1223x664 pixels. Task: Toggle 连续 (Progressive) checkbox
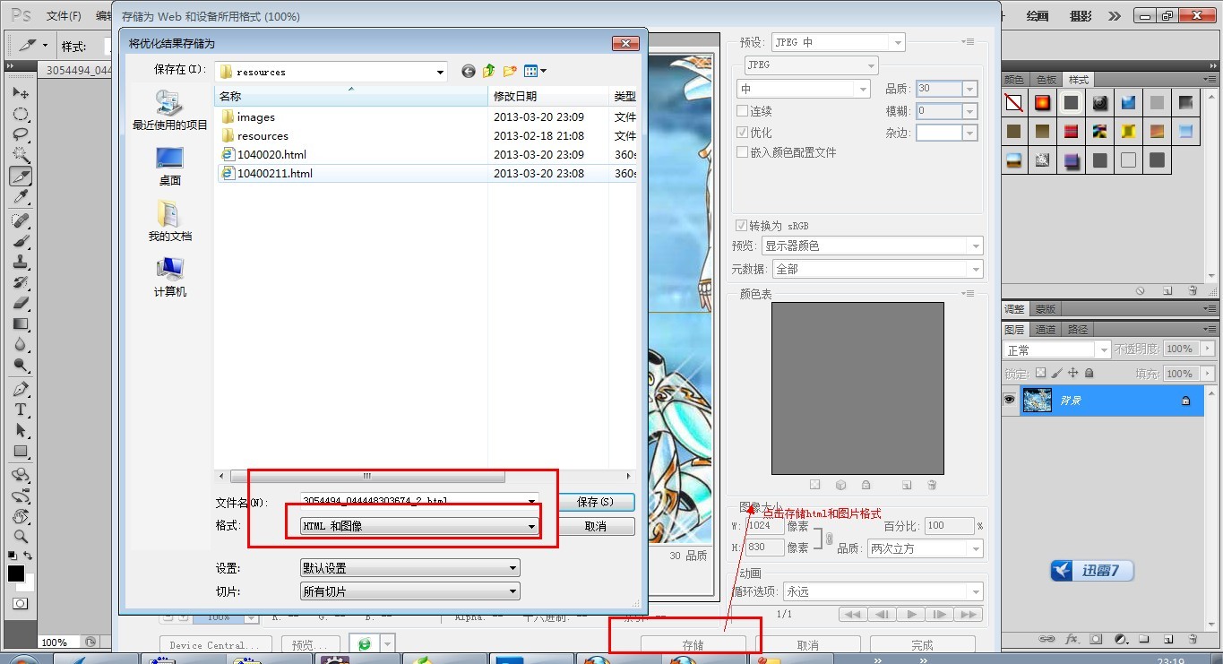(742, 111)
